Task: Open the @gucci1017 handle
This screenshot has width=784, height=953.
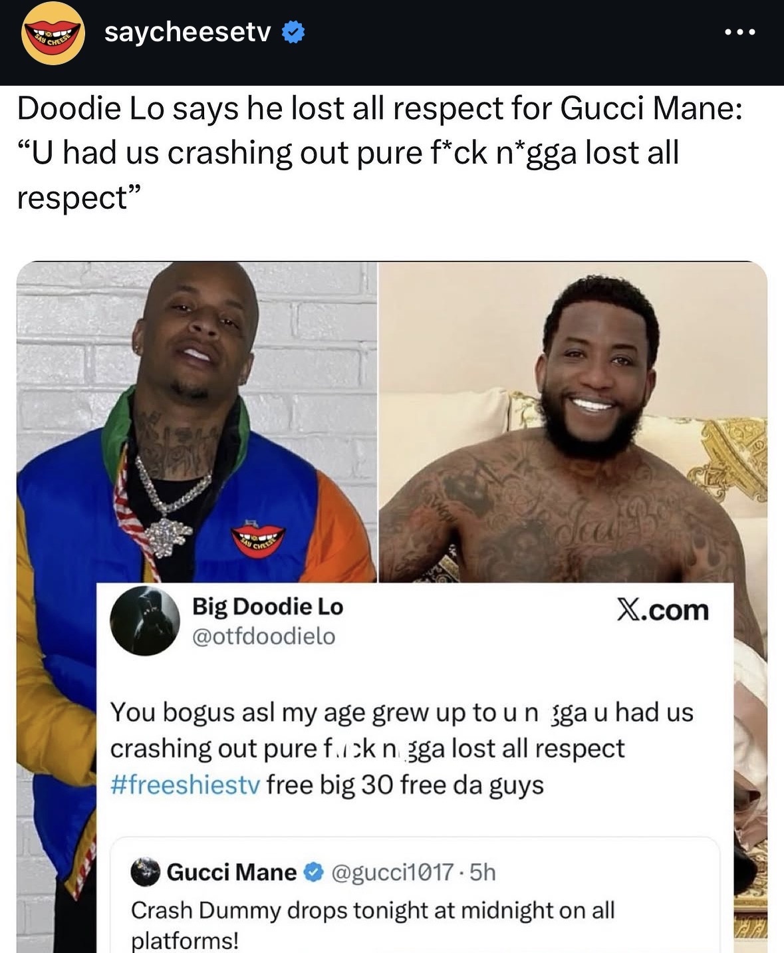Action: [392, 872]
